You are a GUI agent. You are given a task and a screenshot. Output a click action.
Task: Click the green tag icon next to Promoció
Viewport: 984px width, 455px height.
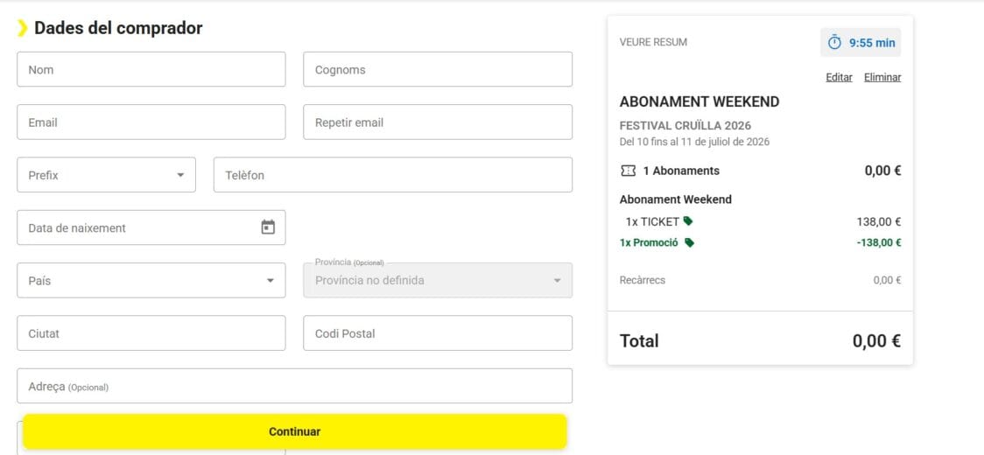[689, 243]
